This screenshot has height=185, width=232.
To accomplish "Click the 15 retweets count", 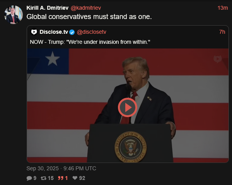I will coord(51,178).
